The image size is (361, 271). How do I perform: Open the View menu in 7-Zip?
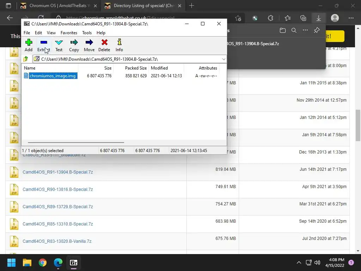click(x=51, y=33)
